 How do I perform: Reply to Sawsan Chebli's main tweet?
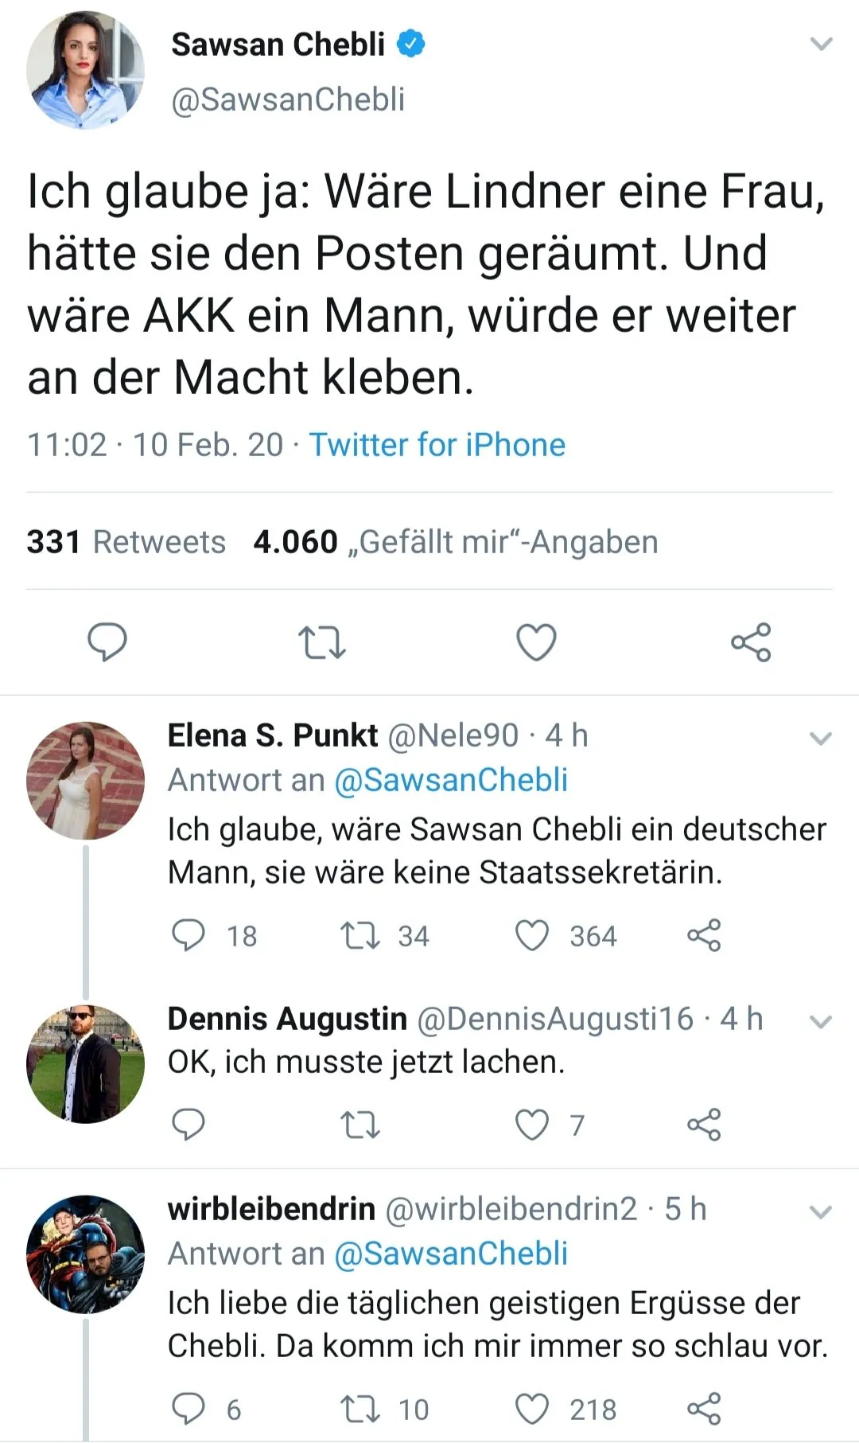tap(107, 642)
